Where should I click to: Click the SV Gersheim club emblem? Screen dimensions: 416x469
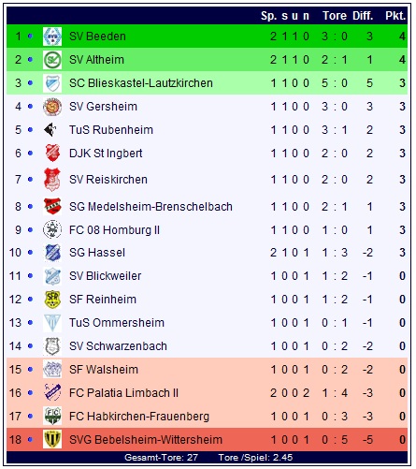(x=52, y=107)
